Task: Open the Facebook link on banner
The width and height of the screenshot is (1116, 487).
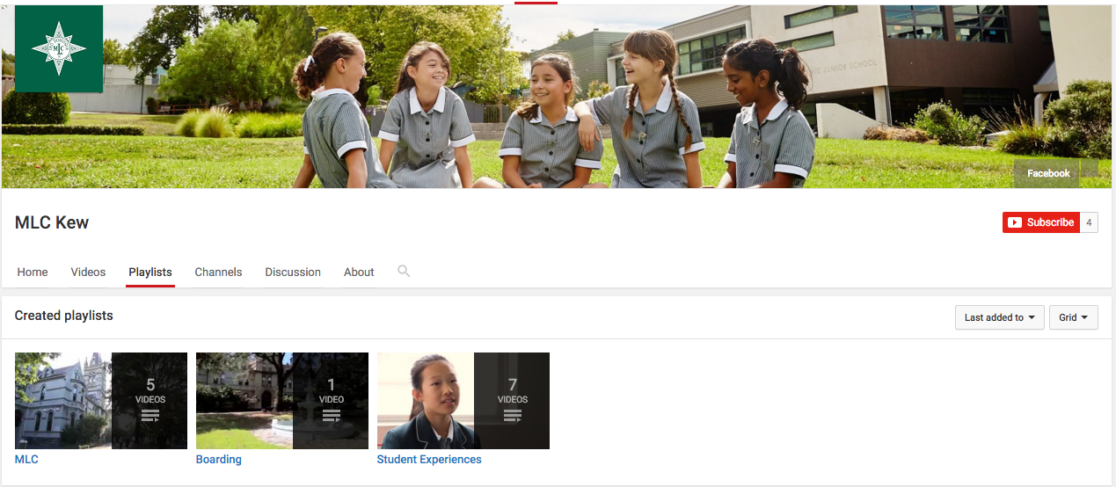Action: [1048, 173]
